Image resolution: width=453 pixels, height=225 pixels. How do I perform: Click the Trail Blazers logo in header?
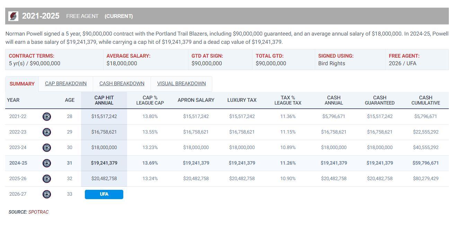(13, 16)
